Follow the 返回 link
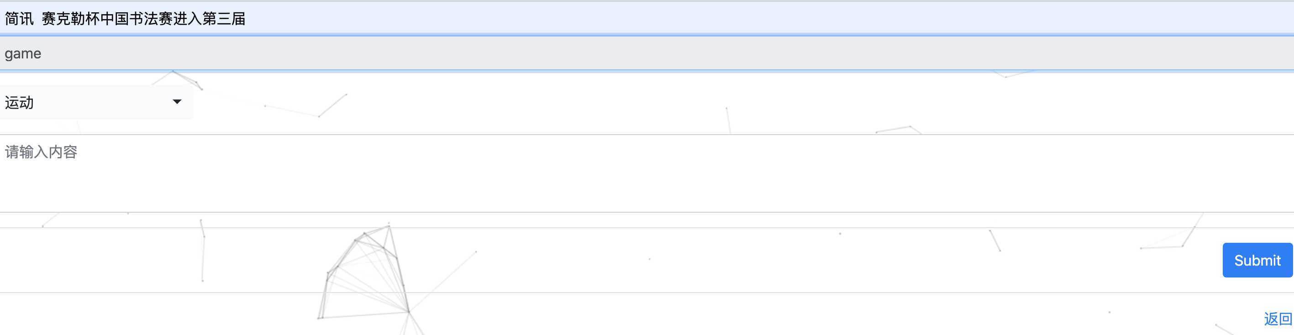Screen dimensions: 1294x335 point(1278,319)
